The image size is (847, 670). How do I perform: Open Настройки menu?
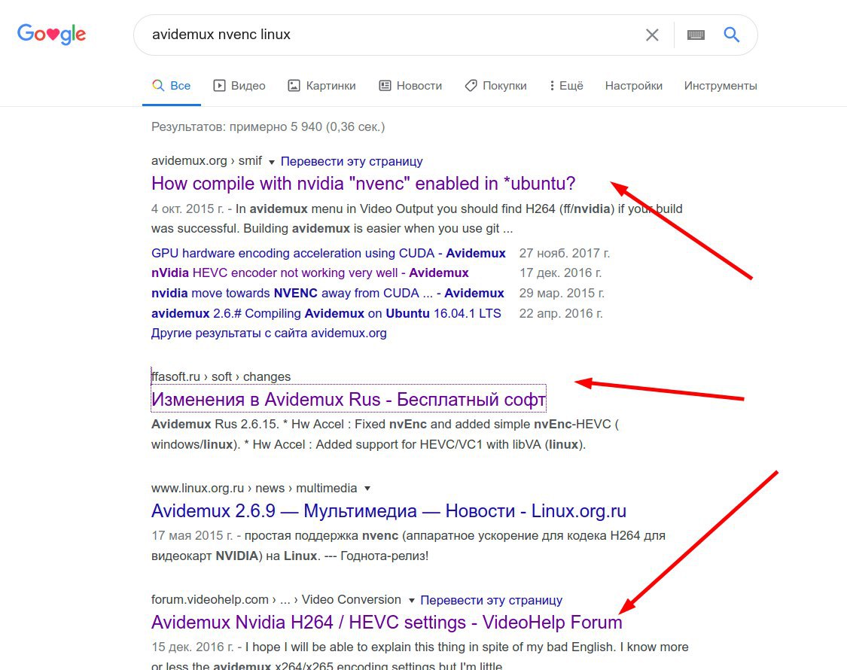pyautogui.click(x=634, y=85)
